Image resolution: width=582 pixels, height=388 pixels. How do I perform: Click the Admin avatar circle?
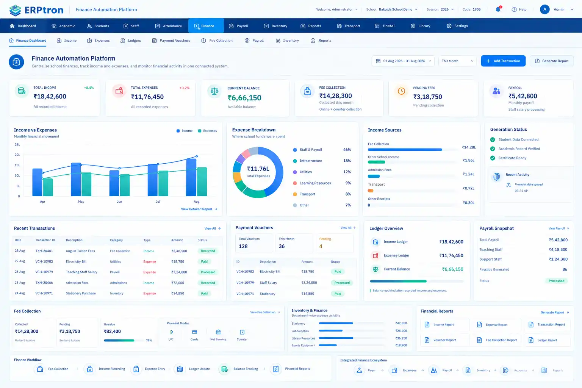[544, 9]
